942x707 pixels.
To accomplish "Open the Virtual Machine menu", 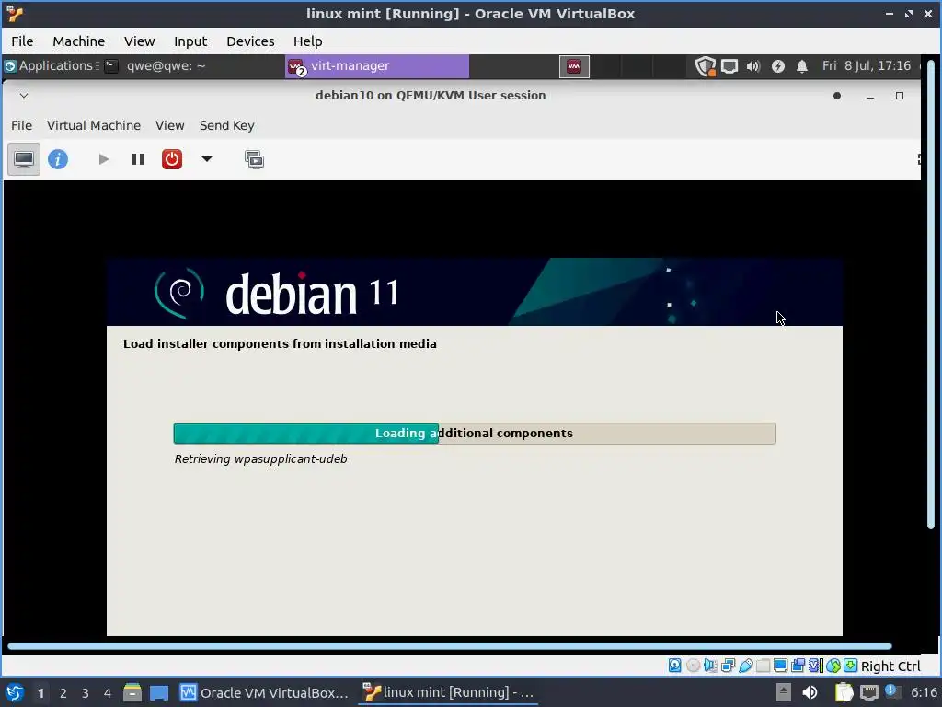I will 94,125.
